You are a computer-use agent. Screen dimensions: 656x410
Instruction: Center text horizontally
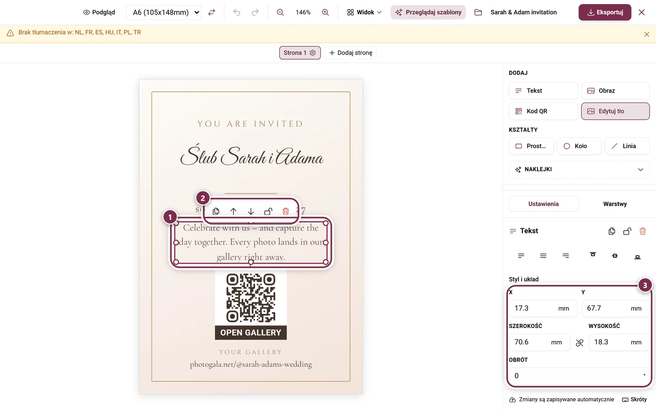coord(543,256)
